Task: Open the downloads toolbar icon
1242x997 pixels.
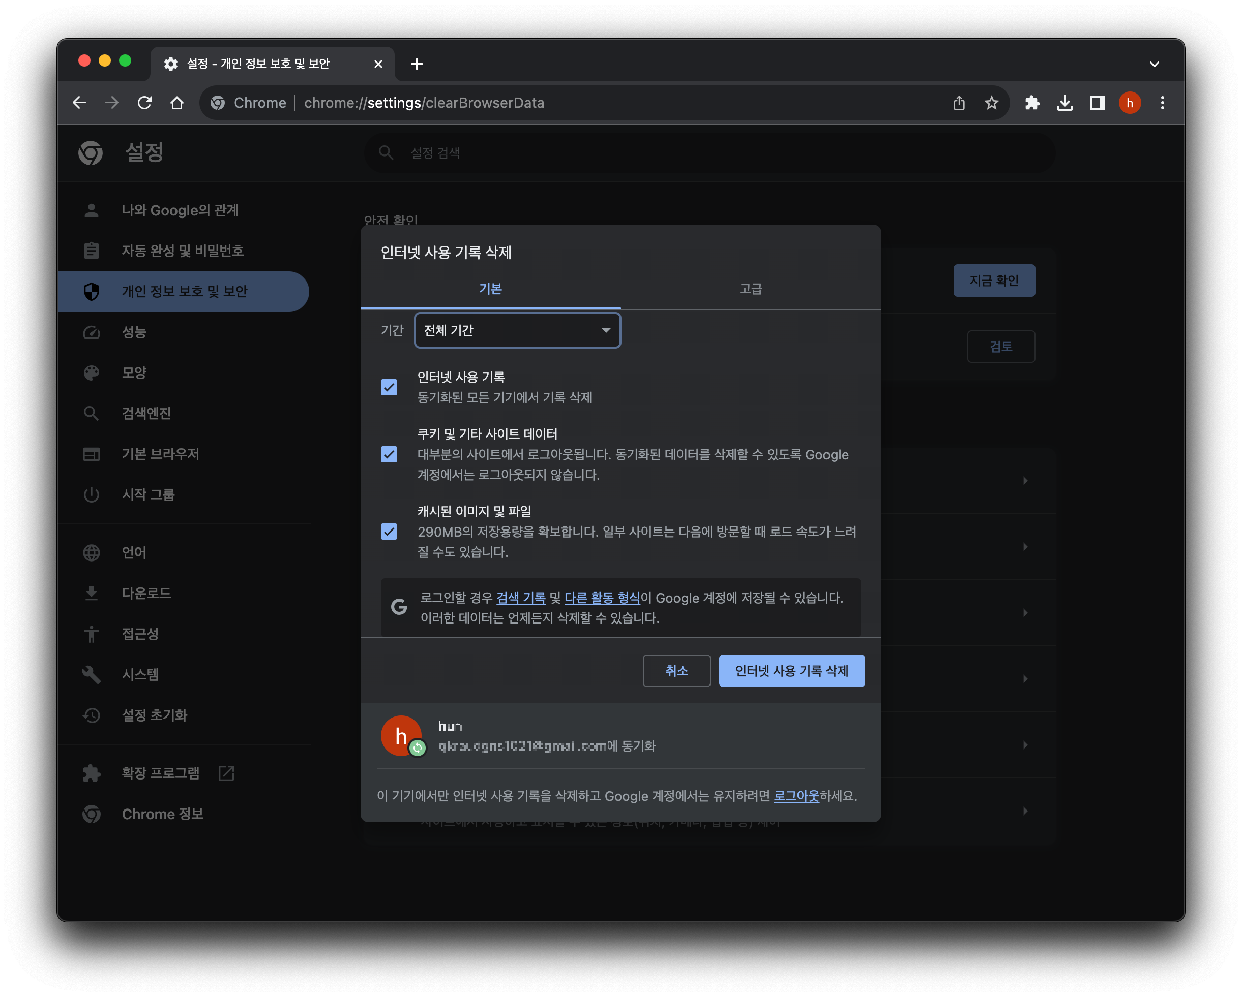Action: click(x=1064, y=103)
